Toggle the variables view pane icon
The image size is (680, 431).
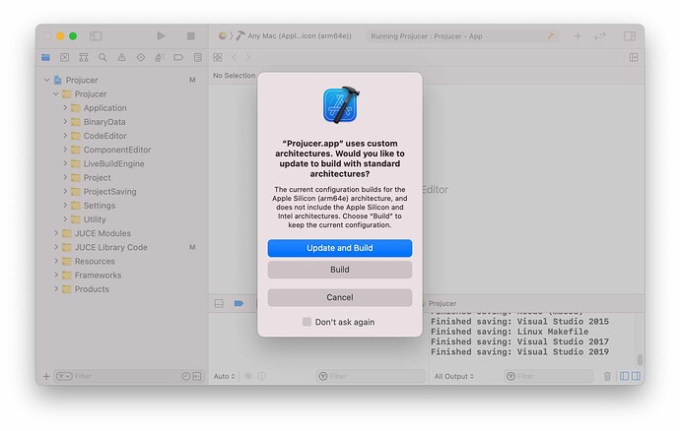pos(625,376)
